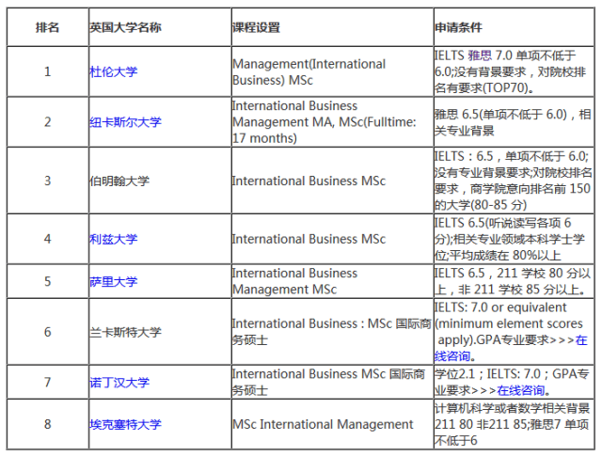This screenshot has height=456, width=602.
Task: Click the 相关专业背景 requirement cell for Newcastle
Action: tap(515, 122)
